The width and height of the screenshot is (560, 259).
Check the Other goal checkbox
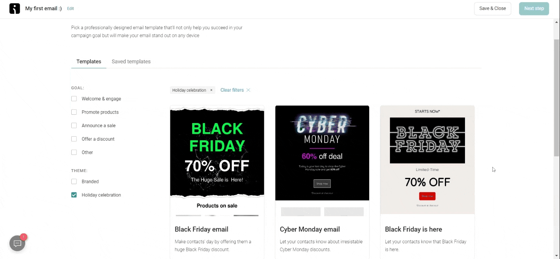click(x=74, y=152)
